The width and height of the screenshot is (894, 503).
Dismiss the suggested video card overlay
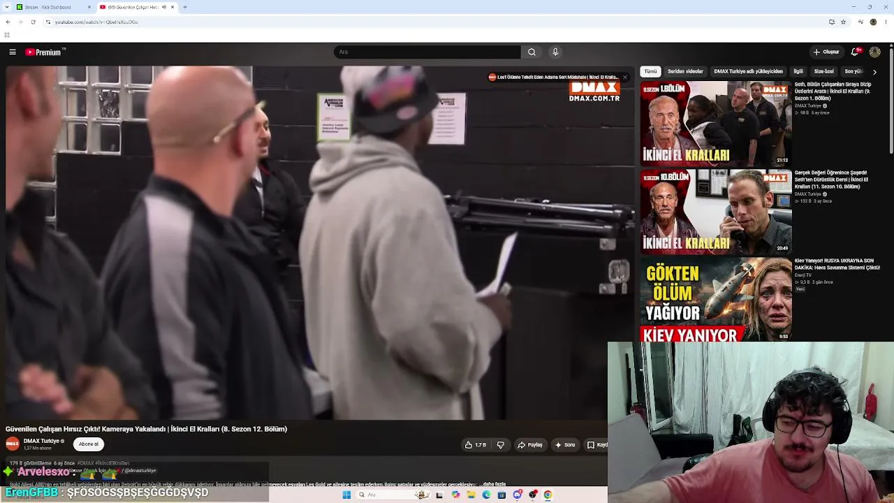click(625, 77)
